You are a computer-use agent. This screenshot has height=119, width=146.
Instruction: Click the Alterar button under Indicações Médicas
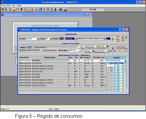125,51
